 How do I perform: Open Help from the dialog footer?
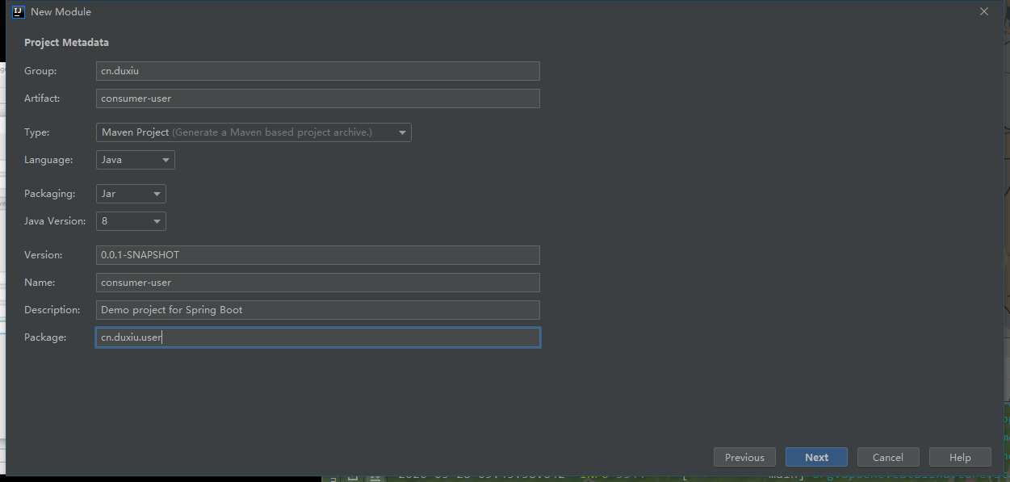pyautogui.click(x=960, y=457)
